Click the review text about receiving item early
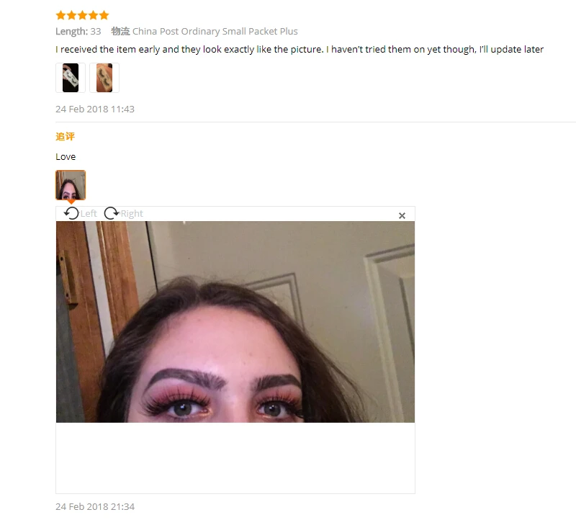Viewport: 576px width, 520px height. [300, 49]
